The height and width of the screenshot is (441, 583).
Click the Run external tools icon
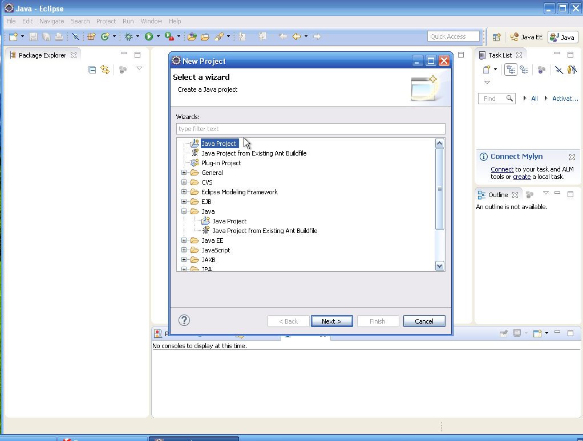[169, 36]
